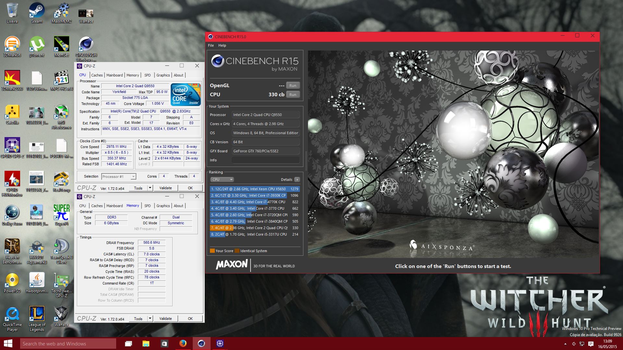Open the MSI Afterburner shortcut

tap(61, 116)
